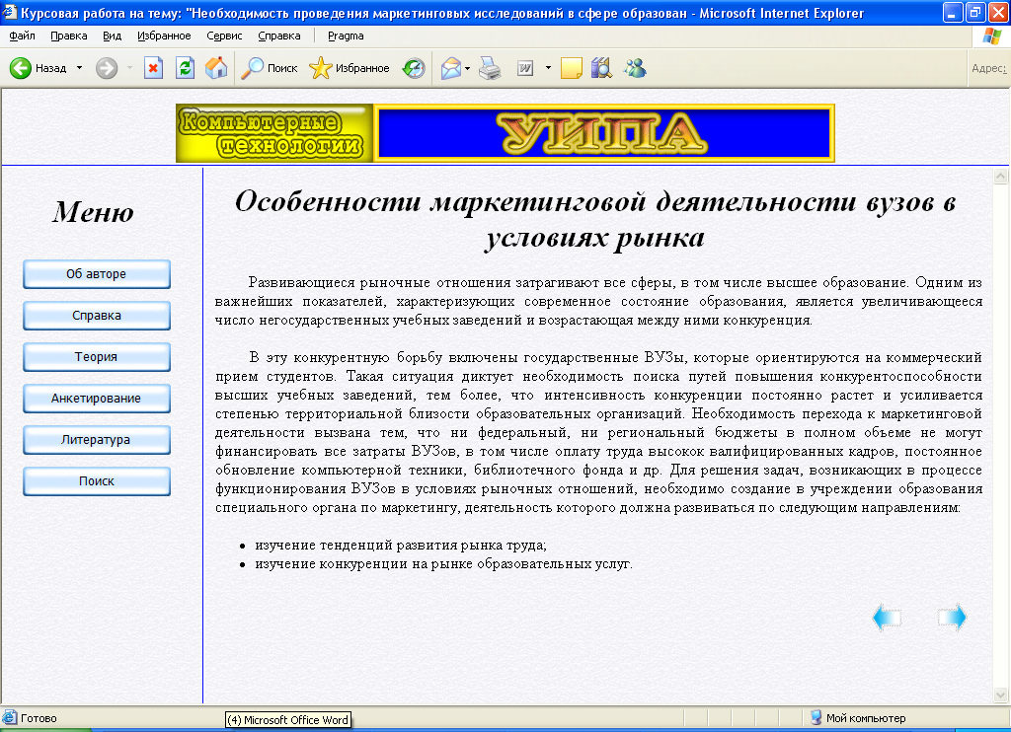Image resolution: width=1011 pixels, height=732 pixels.
Task: Click the Адрес address bar label
Action: tap(988, 68)
